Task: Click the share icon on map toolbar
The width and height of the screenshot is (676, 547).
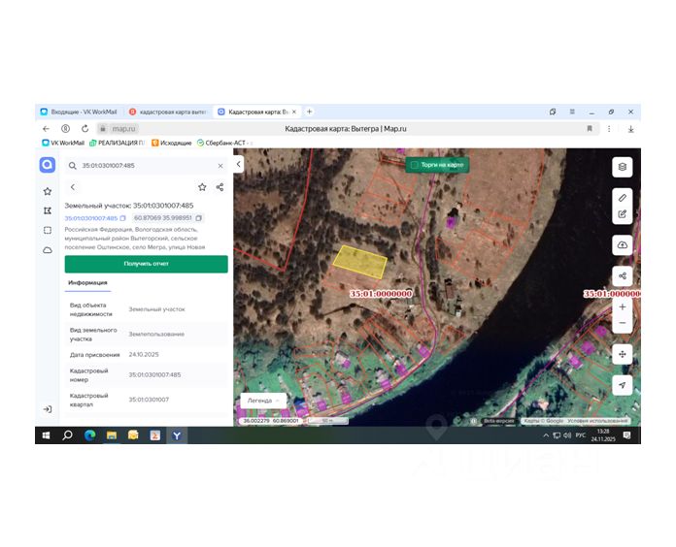Action: (x=623, y=275)
